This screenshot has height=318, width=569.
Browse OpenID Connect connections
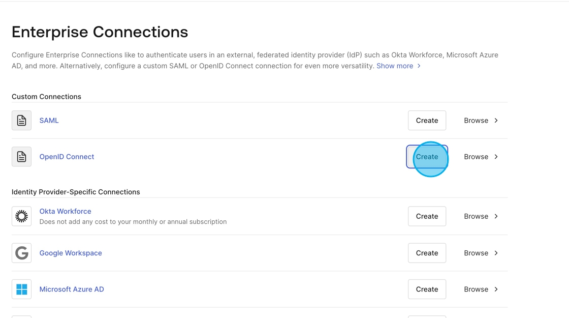click(481, 157)
